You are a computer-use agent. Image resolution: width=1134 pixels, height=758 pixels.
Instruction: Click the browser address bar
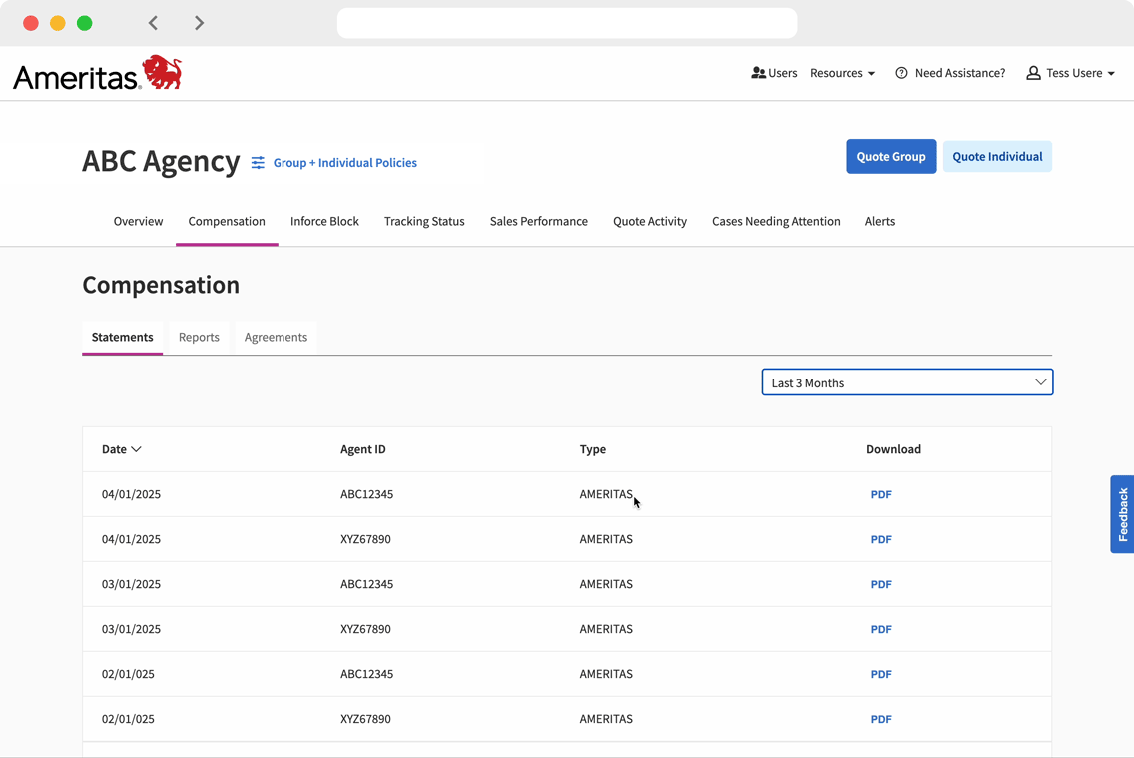pos(567,22)
